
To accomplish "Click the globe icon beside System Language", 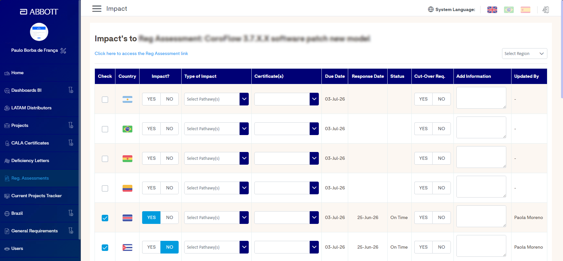I will [x=431, y=9].
